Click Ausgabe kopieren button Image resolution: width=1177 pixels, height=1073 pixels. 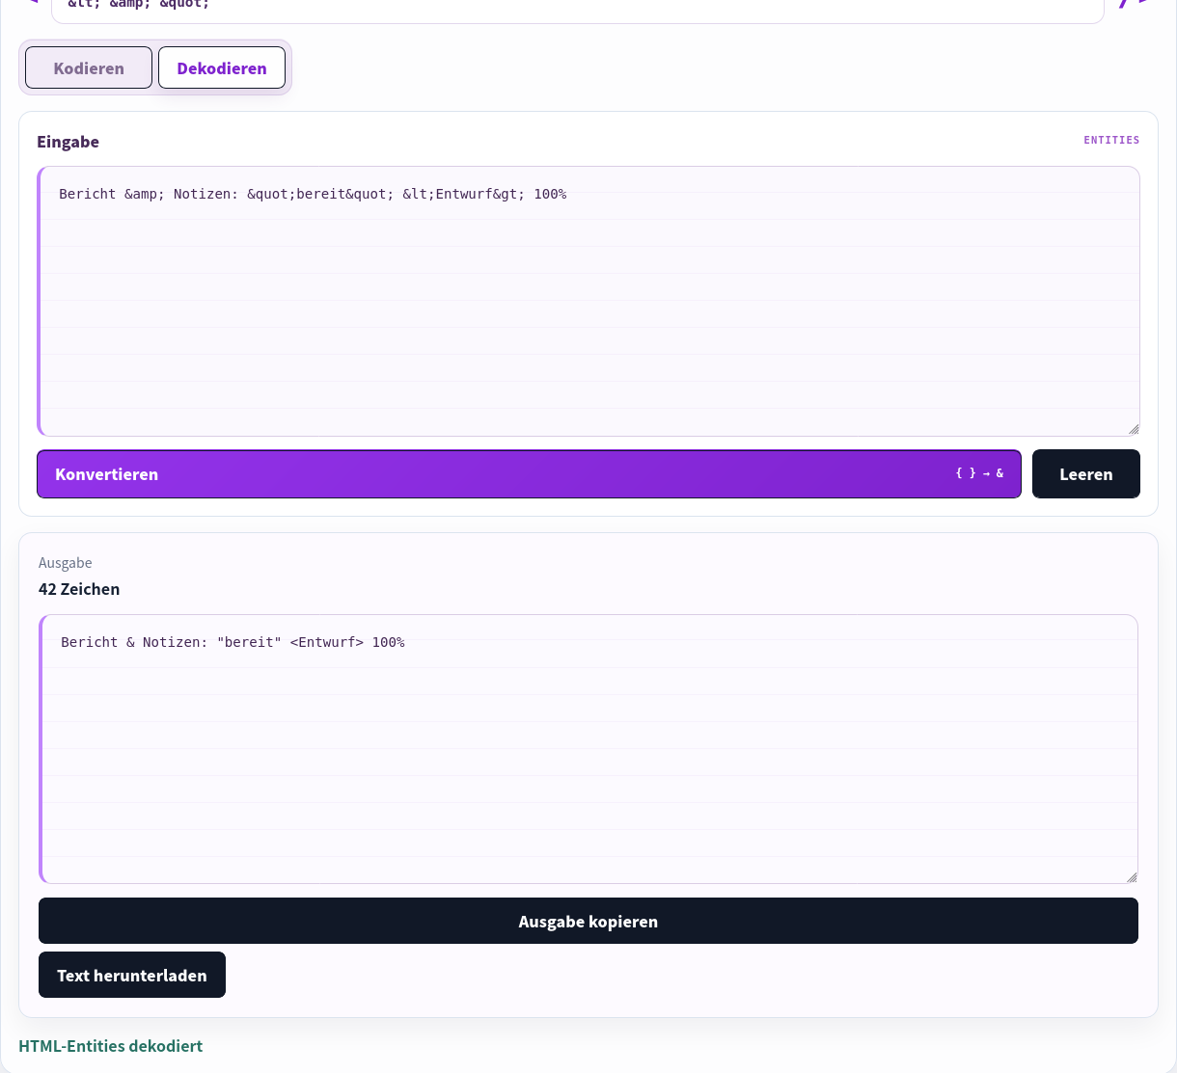[588, 921]
